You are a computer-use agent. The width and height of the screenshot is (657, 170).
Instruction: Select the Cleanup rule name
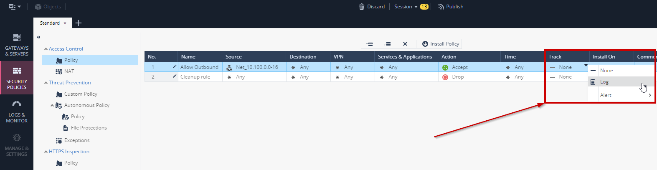pos(195,77)
